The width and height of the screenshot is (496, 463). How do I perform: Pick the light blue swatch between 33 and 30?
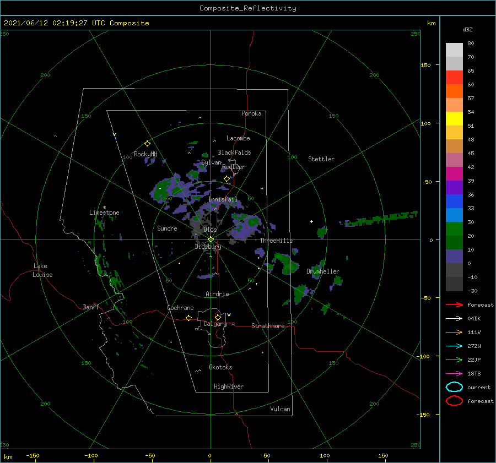(454, 215)
